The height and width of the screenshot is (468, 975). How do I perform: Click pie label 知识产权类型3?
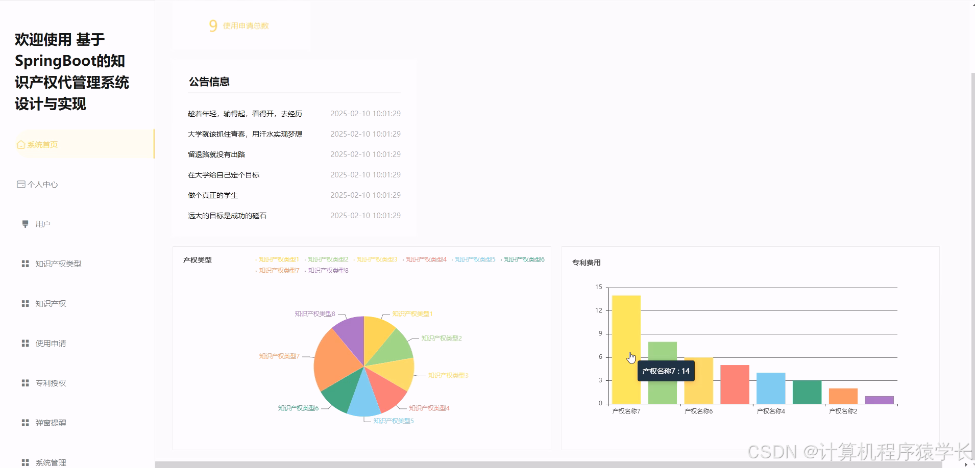[x=448, y=375]
